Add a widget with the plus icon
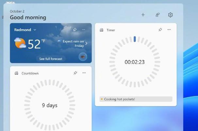 coord(143,15)
